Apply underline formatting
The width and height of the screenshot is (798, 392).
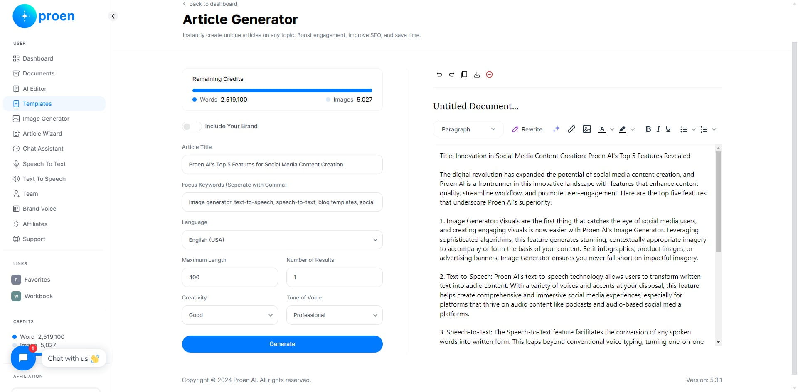668,129
